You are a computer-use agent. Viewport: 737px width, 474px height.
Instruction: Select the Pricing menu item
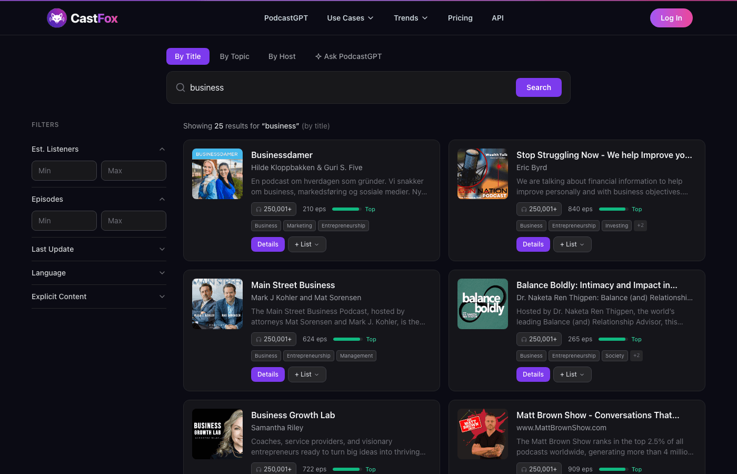[x=460, y=17]
